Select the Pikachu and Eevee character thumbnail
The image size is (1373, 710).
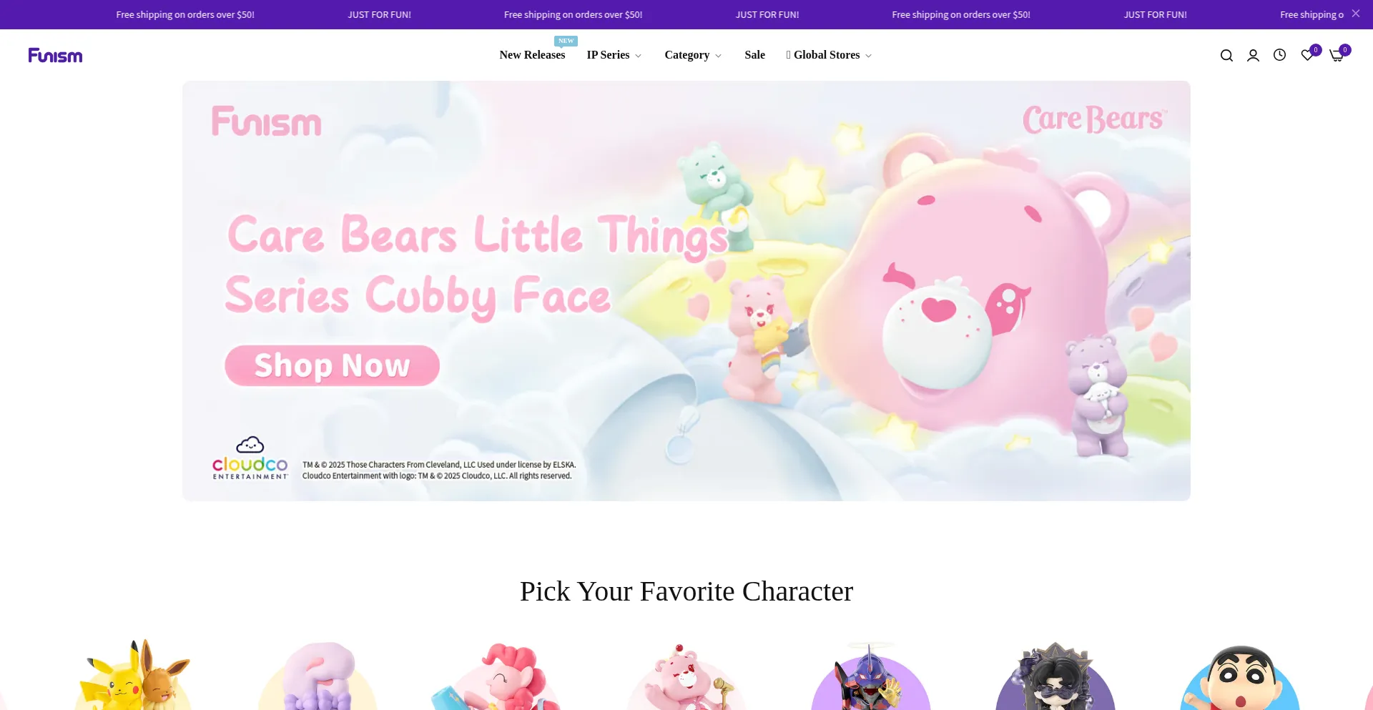point(133,674)
